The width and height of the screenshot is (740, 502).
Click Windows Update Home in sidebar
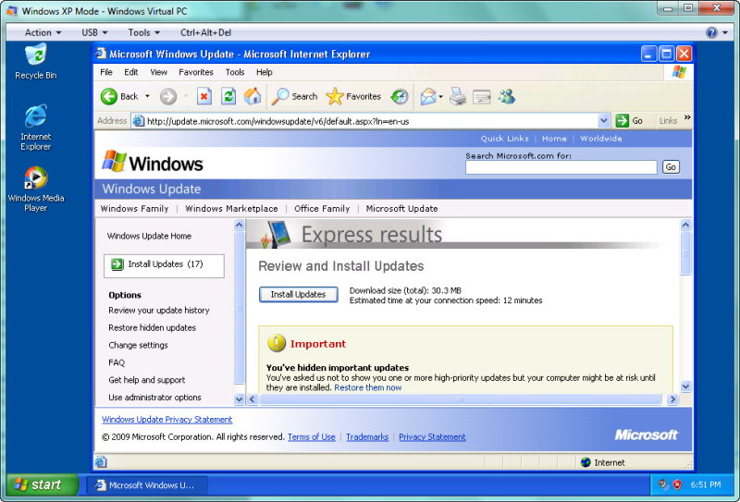[x=149, y=236]
